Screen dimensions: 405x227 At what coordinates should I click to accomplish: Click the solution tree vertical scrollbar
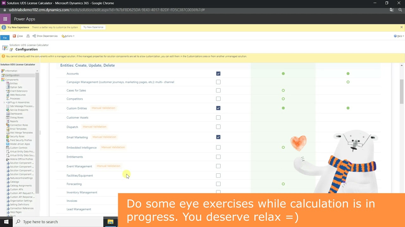pos(37,132)
